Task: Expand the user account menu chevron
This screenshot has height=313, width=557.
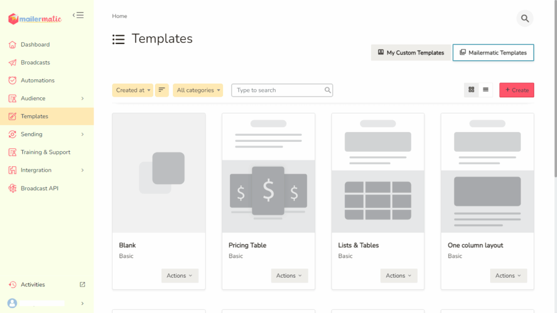Action: click(x=83, y=303)
